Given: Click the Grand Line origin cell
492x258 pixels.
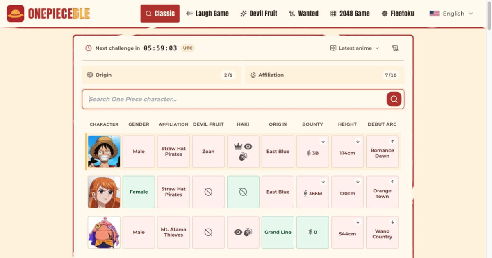Looking at the screenshot, I should point(278,232).
